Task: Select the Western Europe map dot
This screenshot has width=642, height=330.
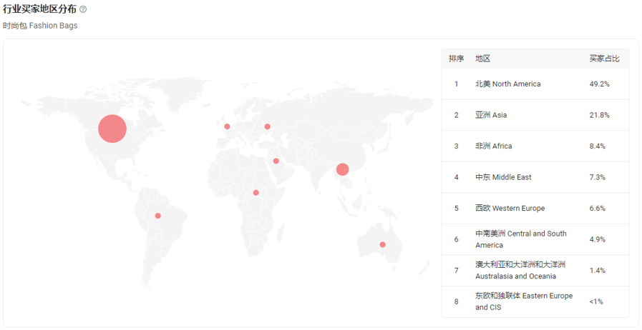Action: (x=227, y=126)
